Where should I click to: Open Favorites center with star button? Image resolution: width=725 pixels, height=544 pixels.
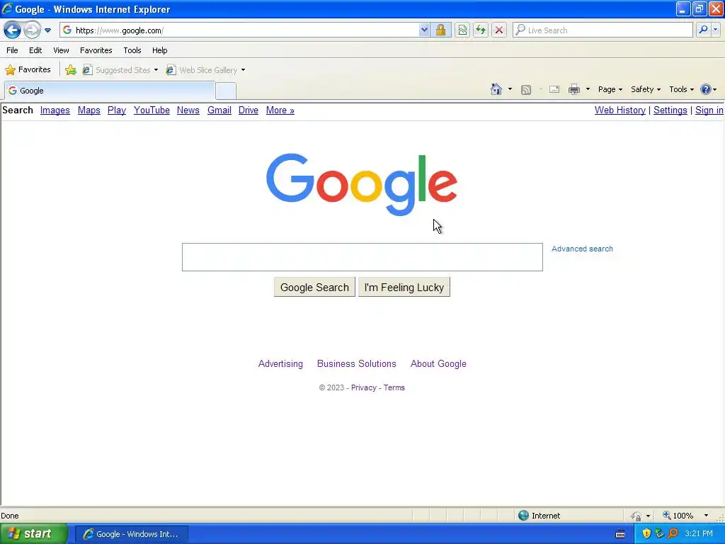[28, 70]
